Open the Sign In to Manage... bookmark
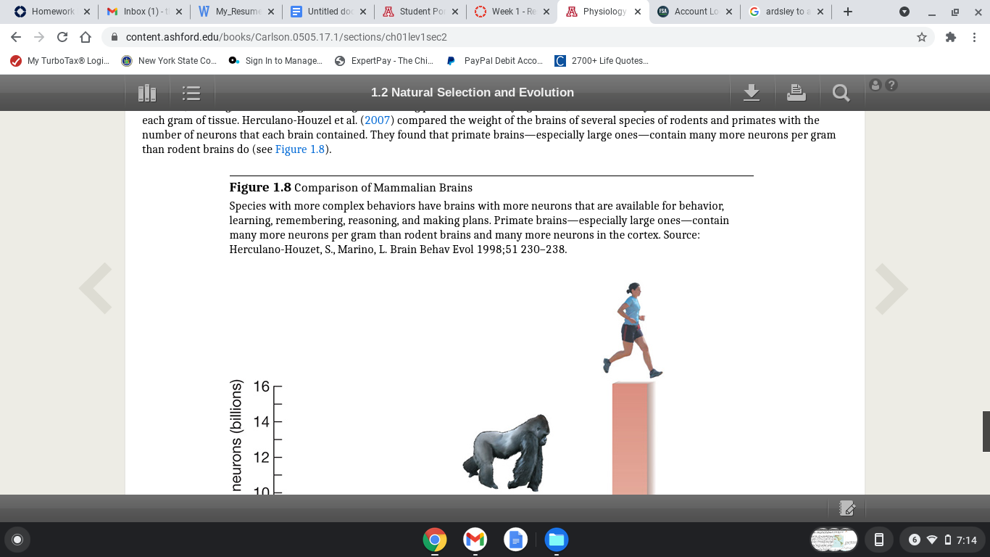Image resolution: width=990 pixels, height=557 pixels. [275, 61]
